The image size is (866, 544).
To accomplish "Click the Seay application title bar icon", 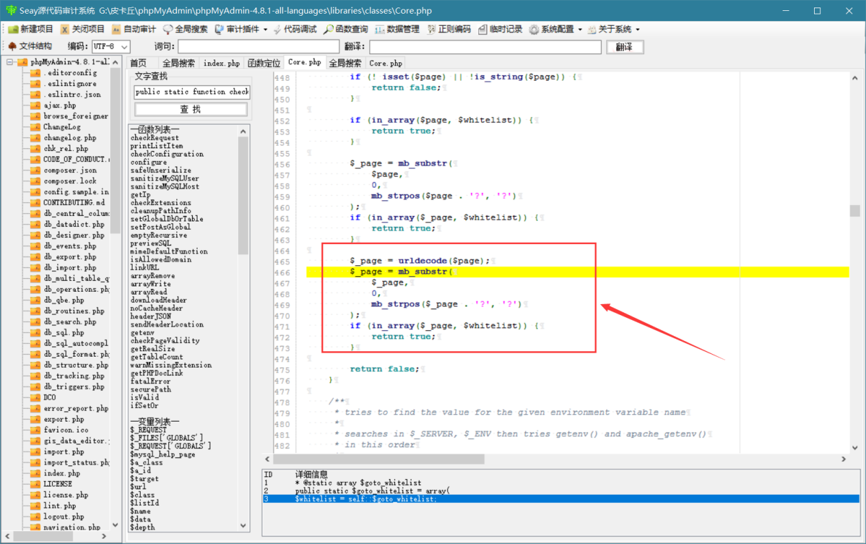I will (12, 11).
